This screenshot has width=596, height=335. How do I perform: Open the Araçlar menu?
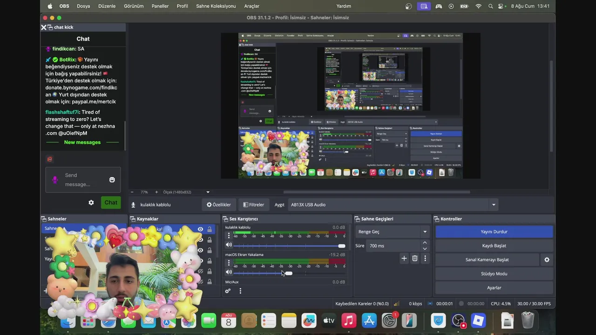252,6
